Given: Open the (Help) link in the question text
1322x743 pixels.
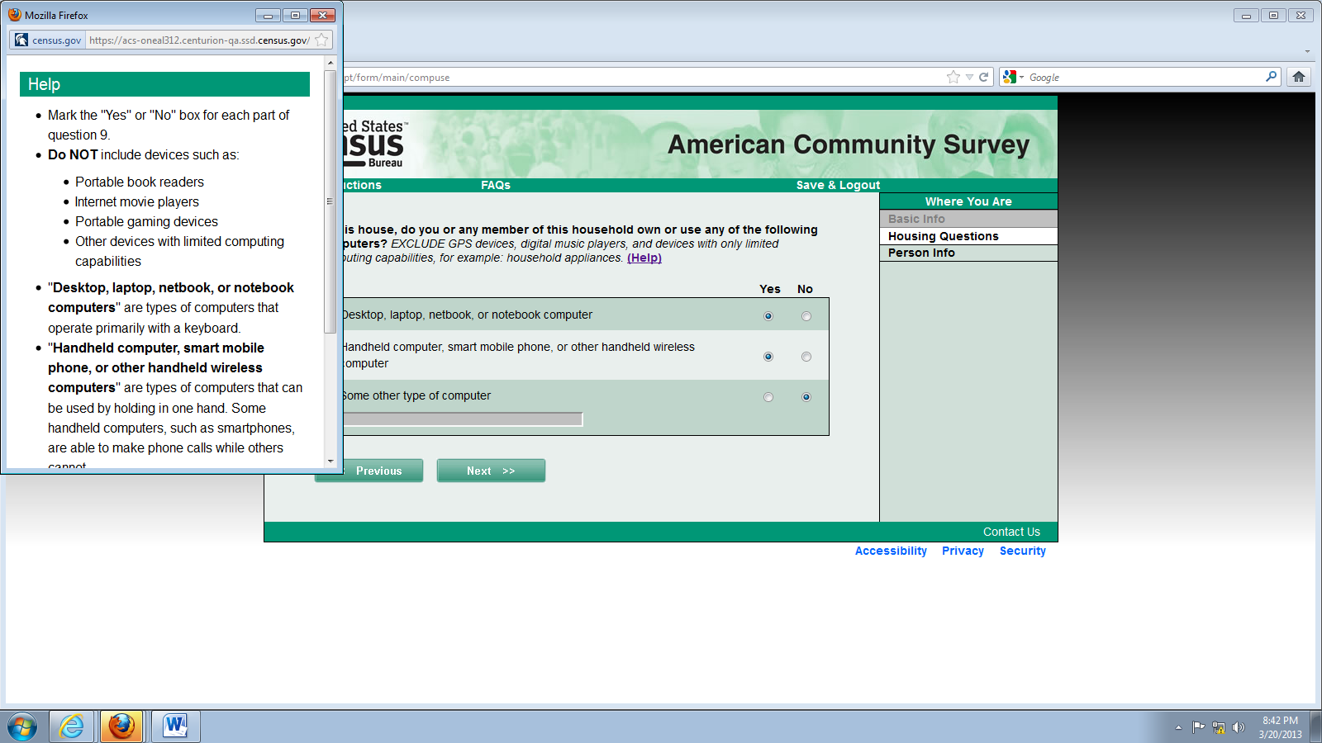Looking at the screenshot, I should tap(644, 258).
